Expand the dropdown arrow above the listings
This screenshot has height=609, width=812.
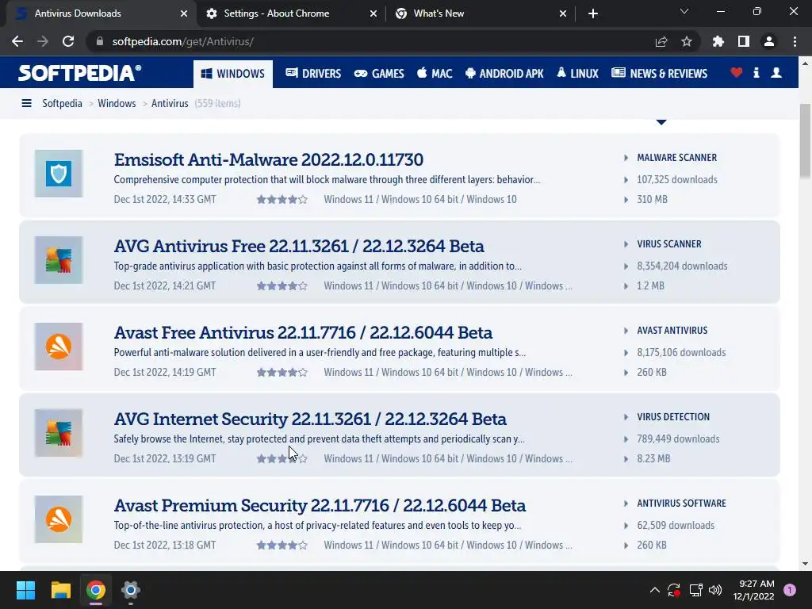(x=661, y=122)
